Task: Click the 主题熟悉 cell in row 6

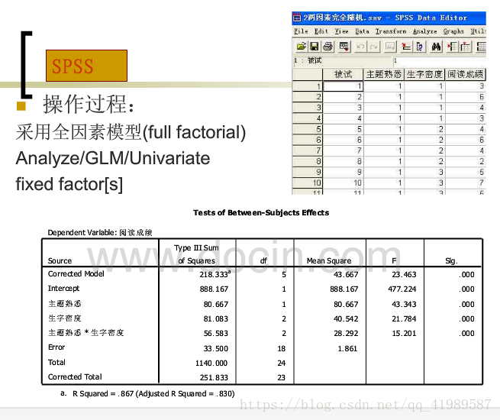Action: pyautogui.click(x=384, y=140)
